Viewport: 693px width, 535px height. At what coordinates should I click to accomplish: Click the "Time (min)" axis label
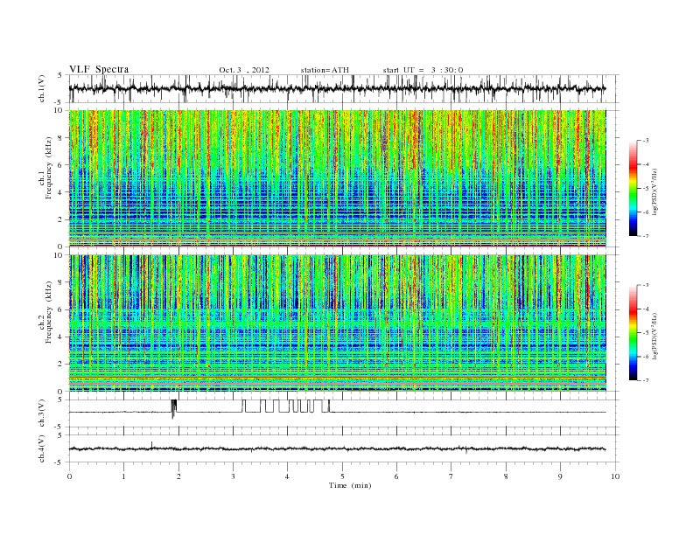pos(350,485)
